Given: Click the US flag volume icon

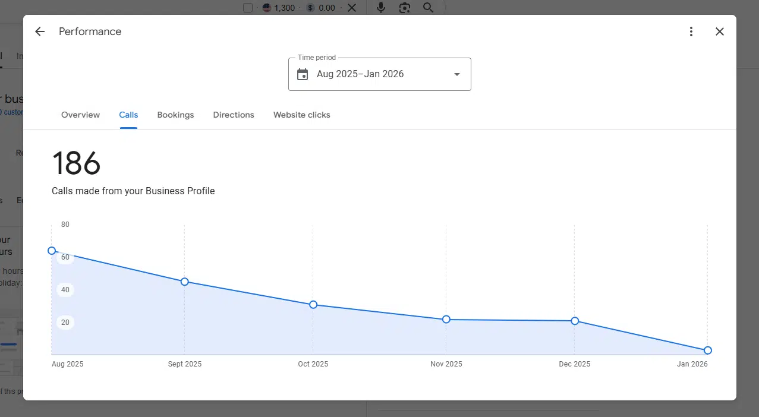Looking at the screenshot, I should tap(267, 8).
